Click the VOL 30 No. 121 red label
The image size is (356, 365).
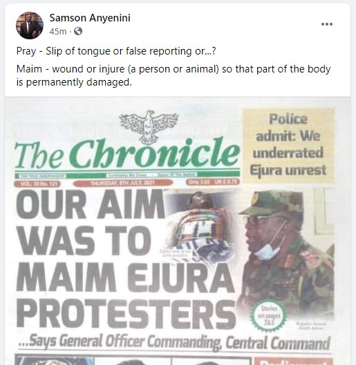coord(37,184)
